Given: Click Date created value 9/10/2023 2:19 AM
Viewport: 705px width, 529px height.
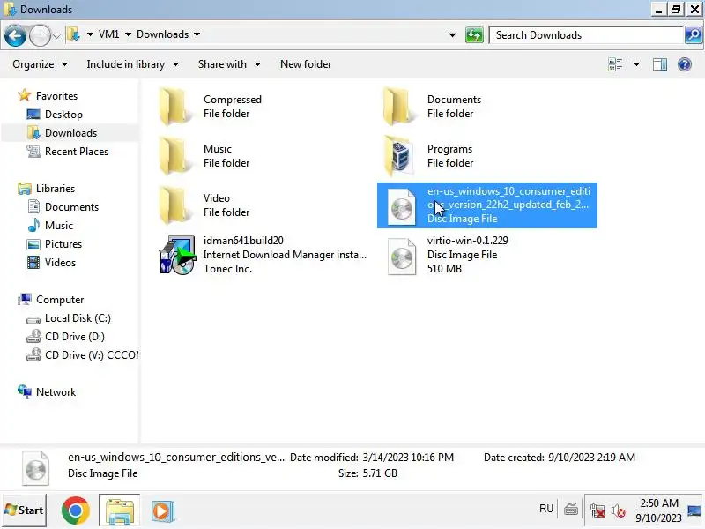Looking at the screenshot, I should pyautogui.click(x=591, y=458).
